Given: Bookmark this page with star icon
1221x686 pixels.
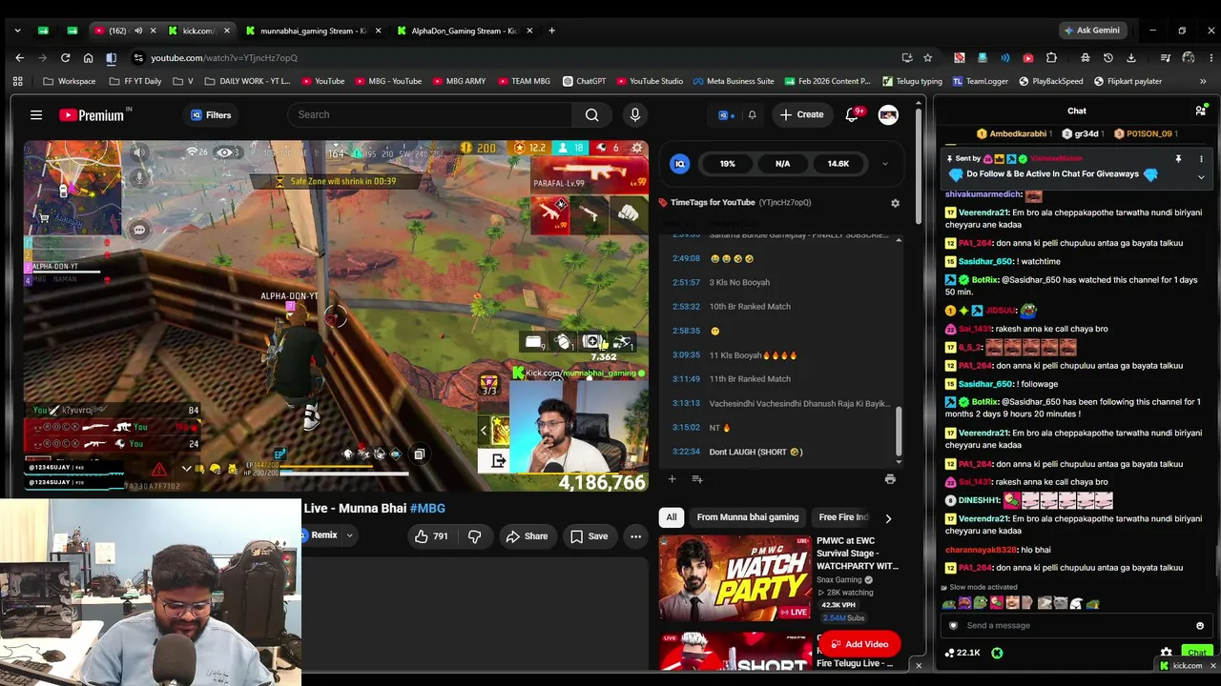Looking at the screenshot, I should coord(927,58).
